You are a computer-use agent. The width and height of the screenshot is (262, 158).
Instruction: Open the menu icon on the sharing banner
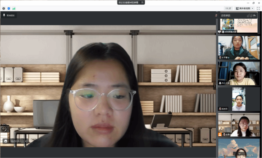(142, 2)
